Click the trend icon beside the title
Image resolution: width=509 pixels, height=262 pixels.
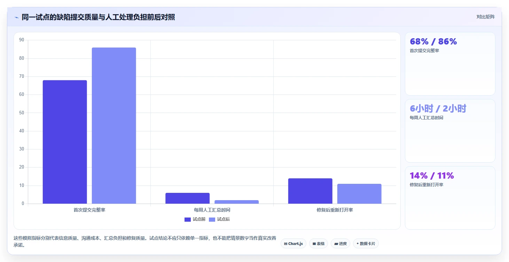point(16,17)
